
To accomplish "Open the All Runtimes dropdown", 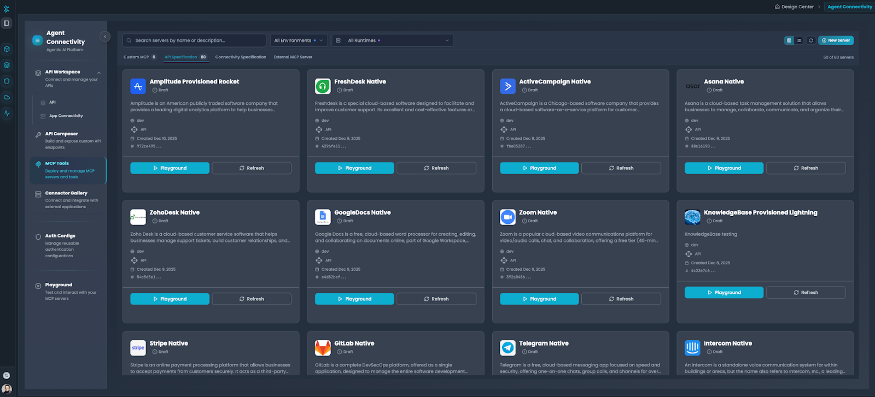I will tap(393, 40).
